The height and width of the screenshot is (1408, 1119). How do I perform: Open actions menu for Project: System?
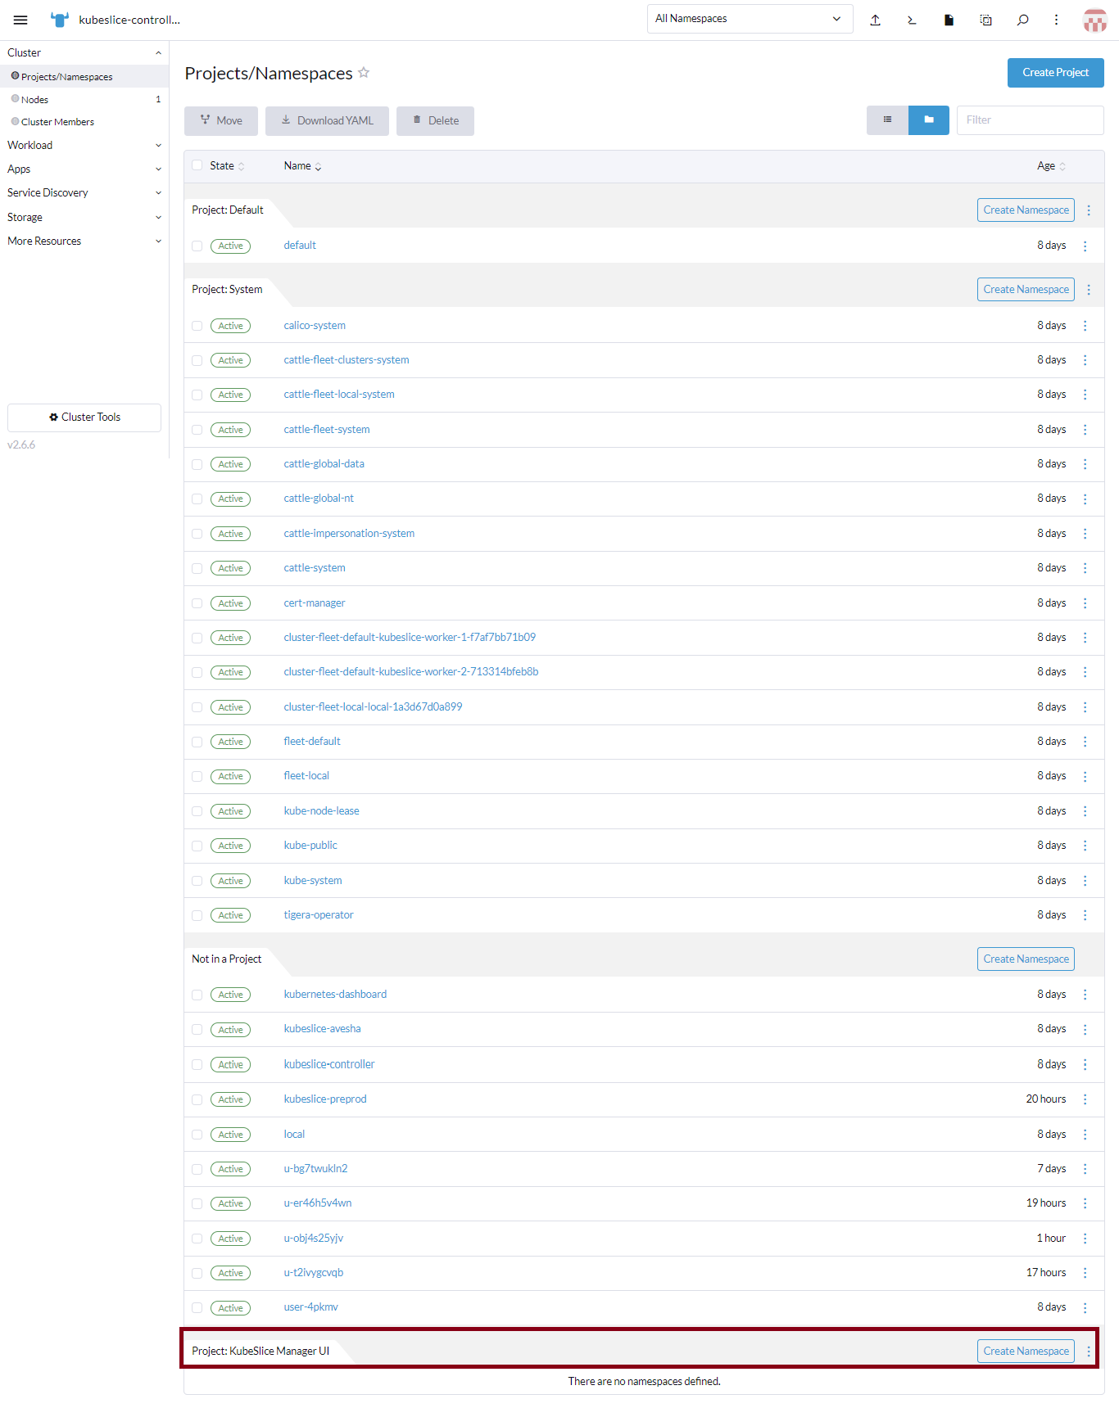point(1089,290)
